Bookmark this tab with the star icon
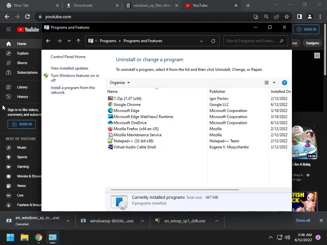The width and height of the screenshot is (327, 245). [x=287, y=17]
